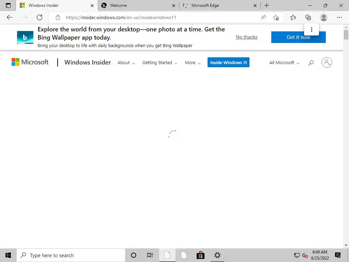Click scrollbar down arrow

coord(346,245)
